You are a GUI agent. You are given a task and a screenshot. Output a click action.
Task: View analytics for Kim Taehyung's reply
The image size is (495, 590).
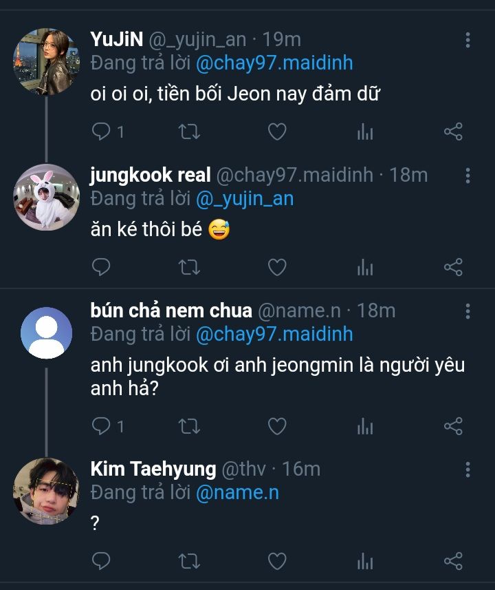(x=365, y=561)
